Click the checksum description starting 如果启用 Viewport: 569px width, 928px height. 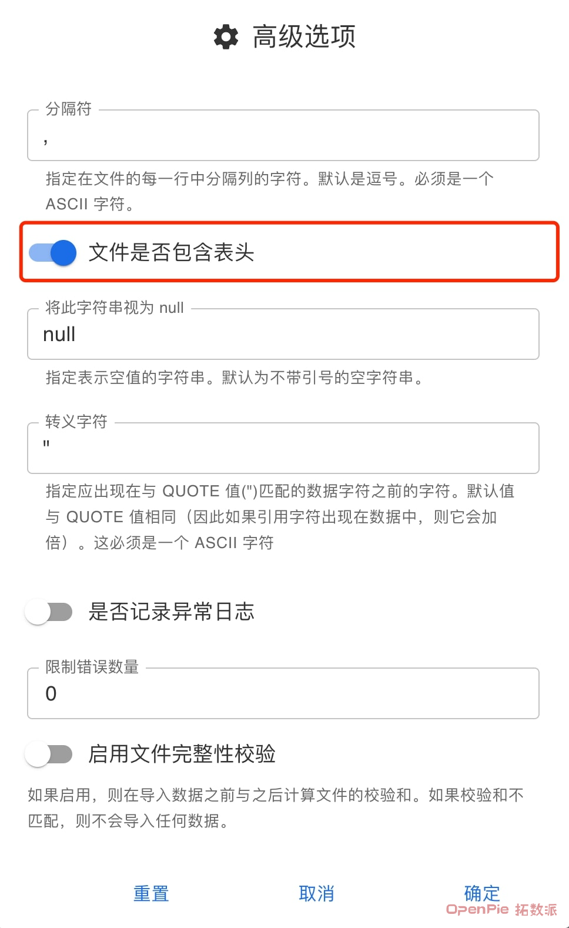click(276, 808)
